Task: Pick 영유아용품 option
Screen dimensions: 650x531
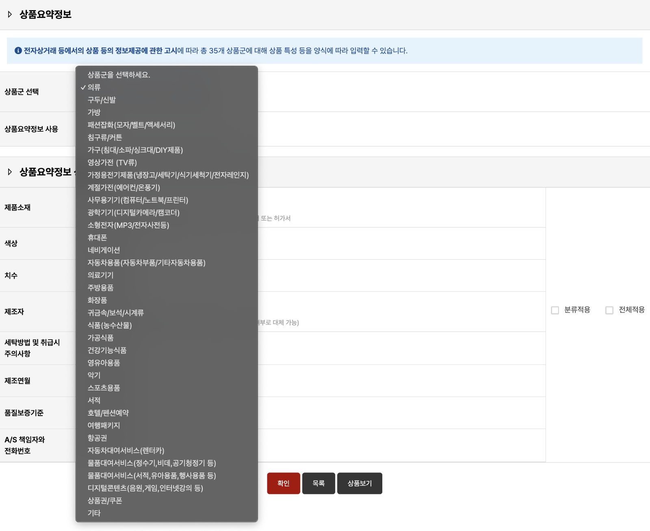Action: pos(167,363)
